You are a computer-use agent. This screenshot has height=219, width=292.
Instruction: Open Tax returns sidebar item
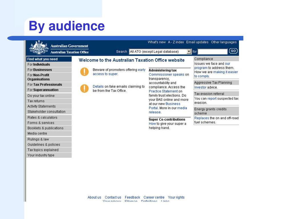pos(49,101)
